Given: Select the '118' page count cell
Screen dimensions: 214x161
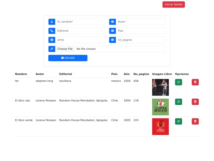Looking at the screenshot, I should coord(136,101).
